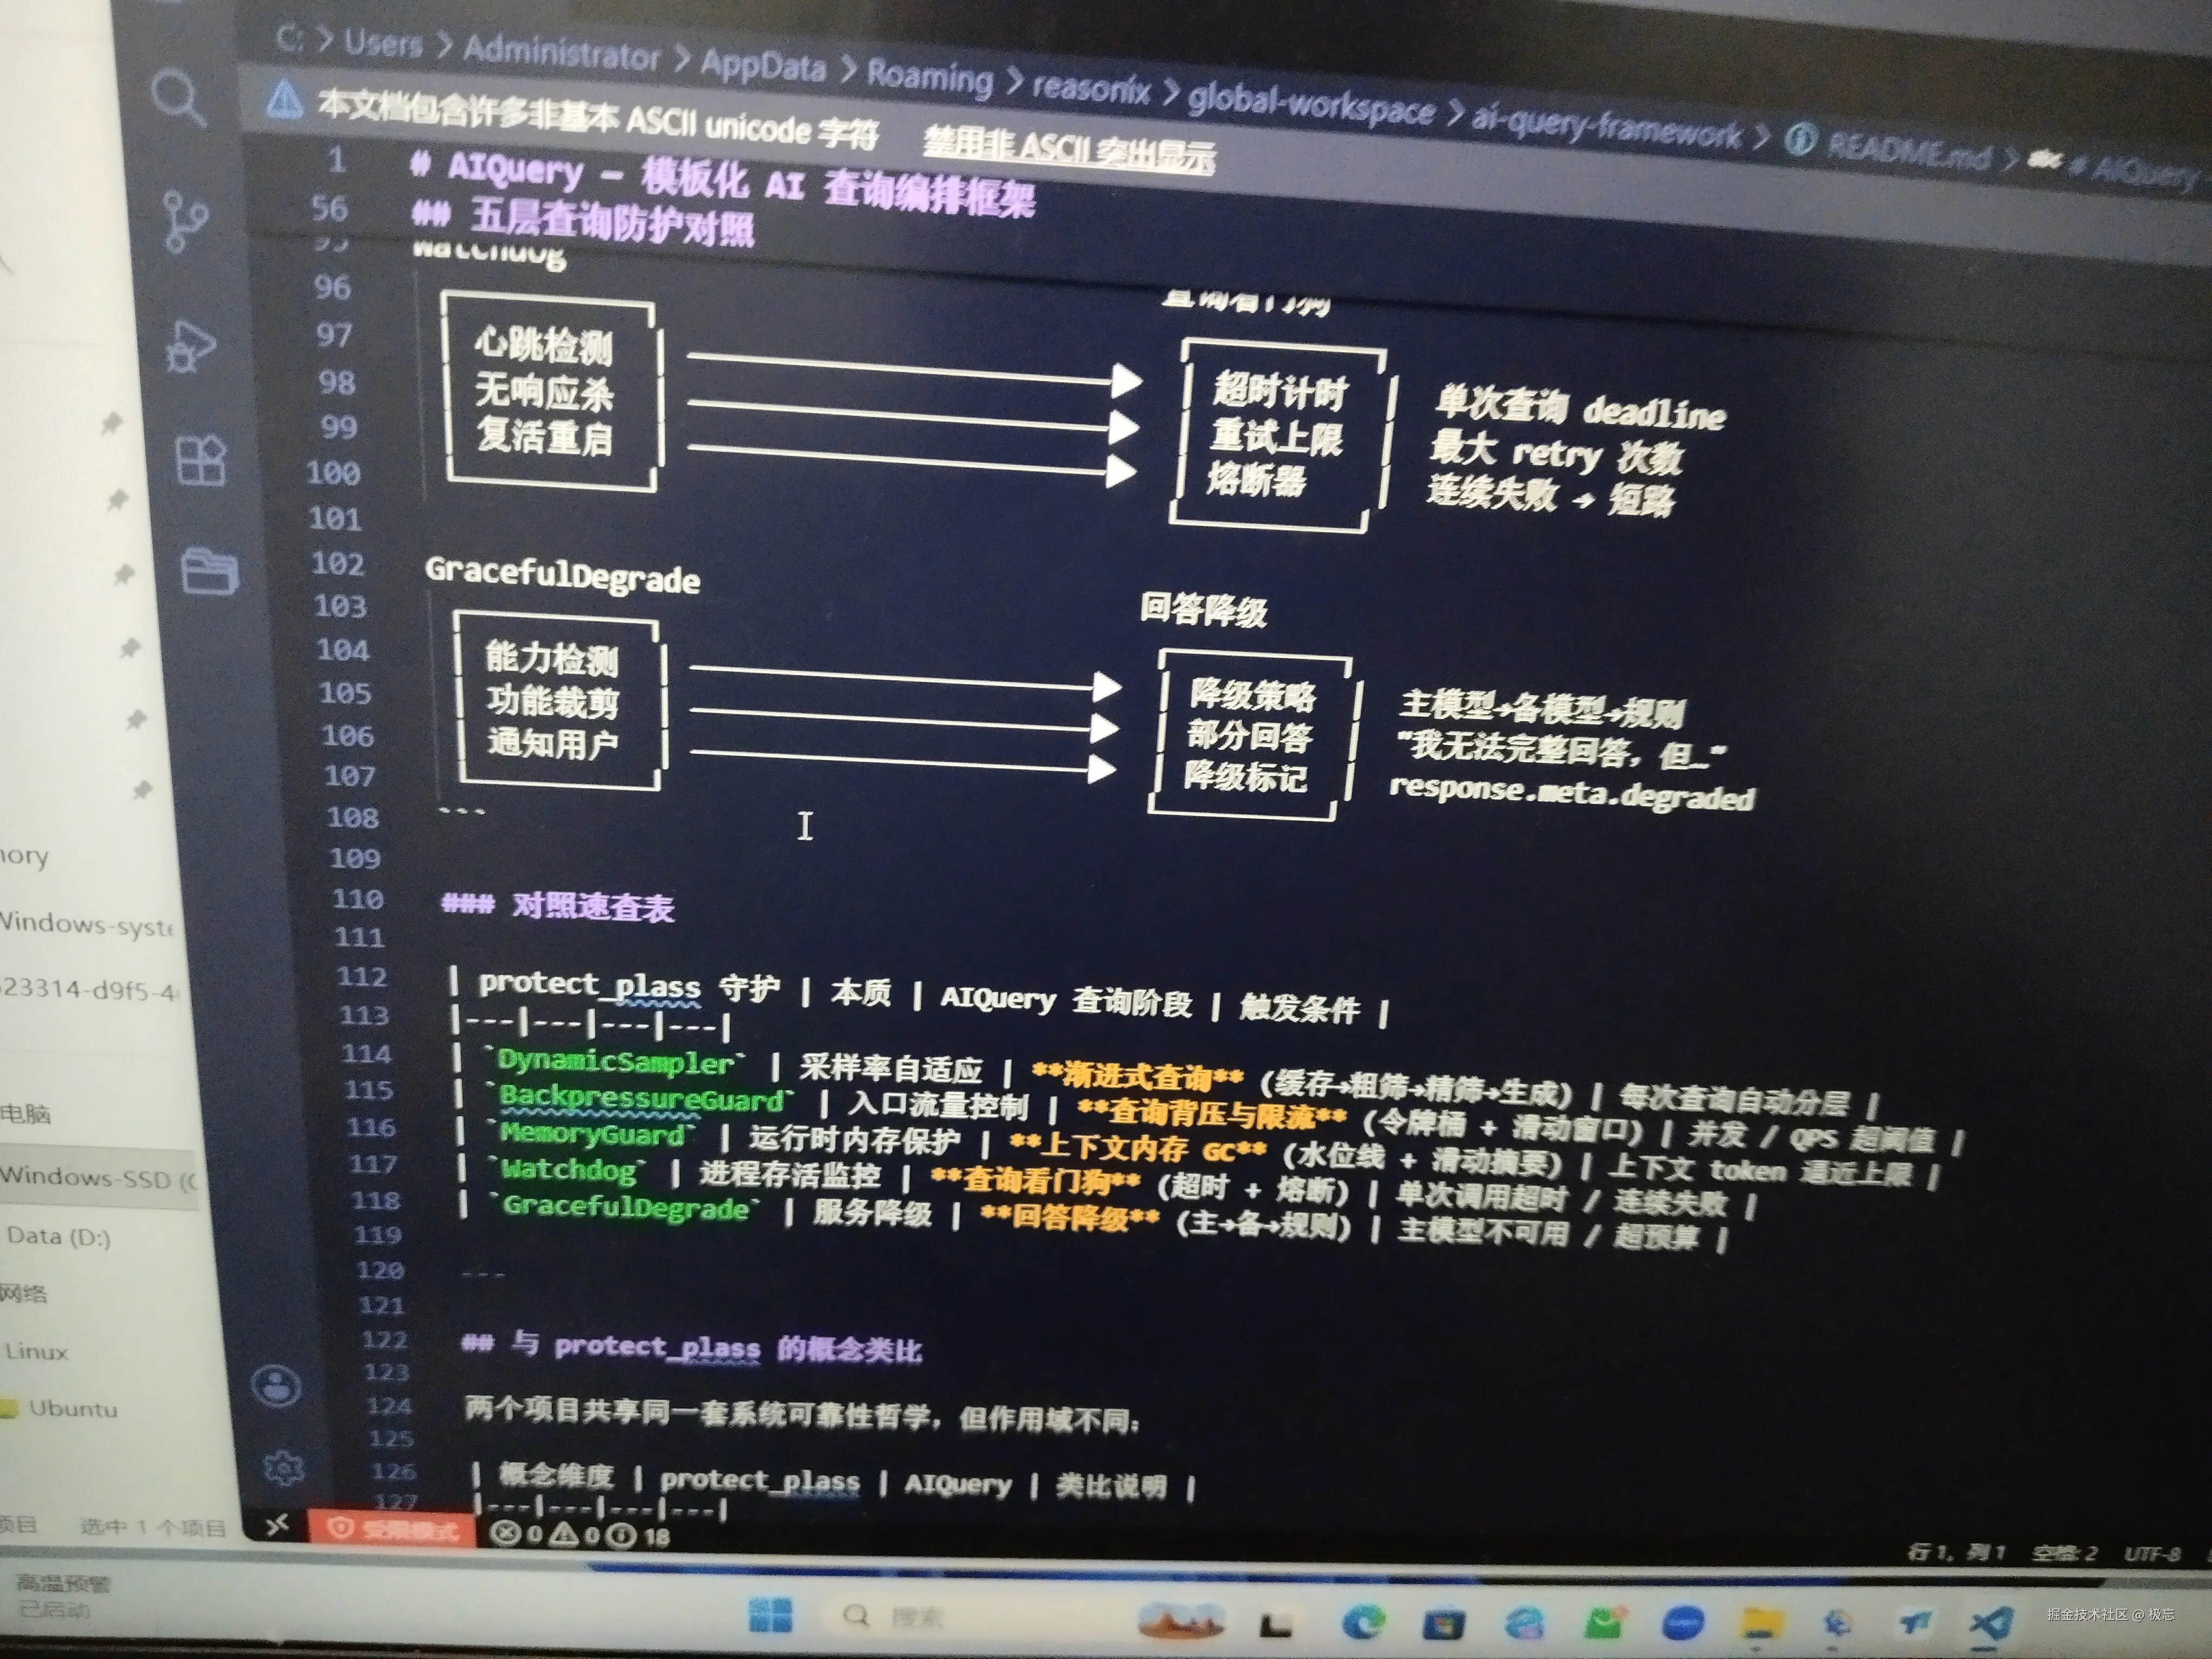Image resolution: width=2212 pixels, height=1659 pixels.
Task: Click the Users breadcrumb segment
Action: pyautogui.click(x=383, y=44)
